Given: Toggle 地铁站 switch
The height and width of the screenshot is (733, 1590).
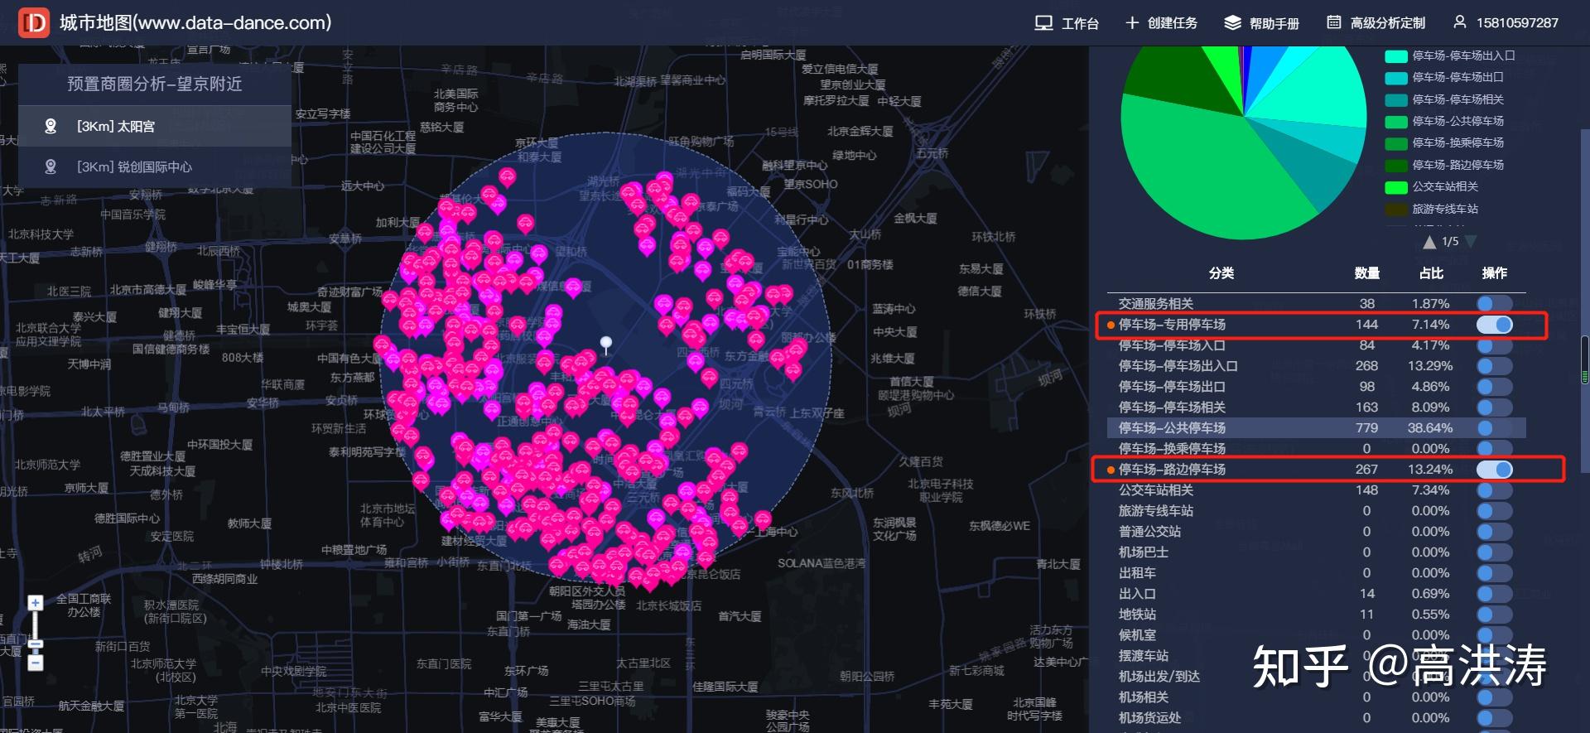Looking at the screenshot, I should 1494,615.
